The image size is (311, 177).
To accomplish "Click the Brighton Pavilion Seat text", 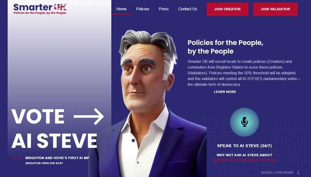I will click(x=44, y=163).
